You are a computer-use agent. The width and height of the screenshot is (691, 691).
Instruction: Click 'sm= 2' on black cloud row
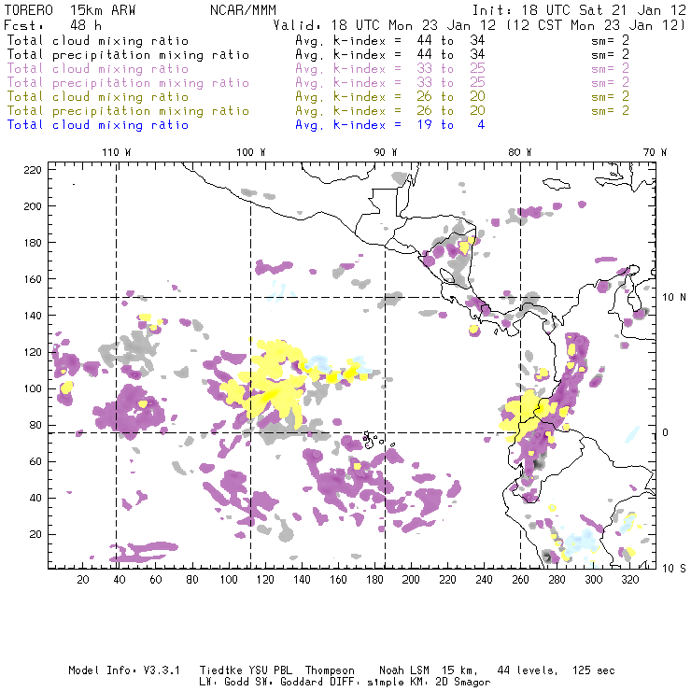pos(610,40)
